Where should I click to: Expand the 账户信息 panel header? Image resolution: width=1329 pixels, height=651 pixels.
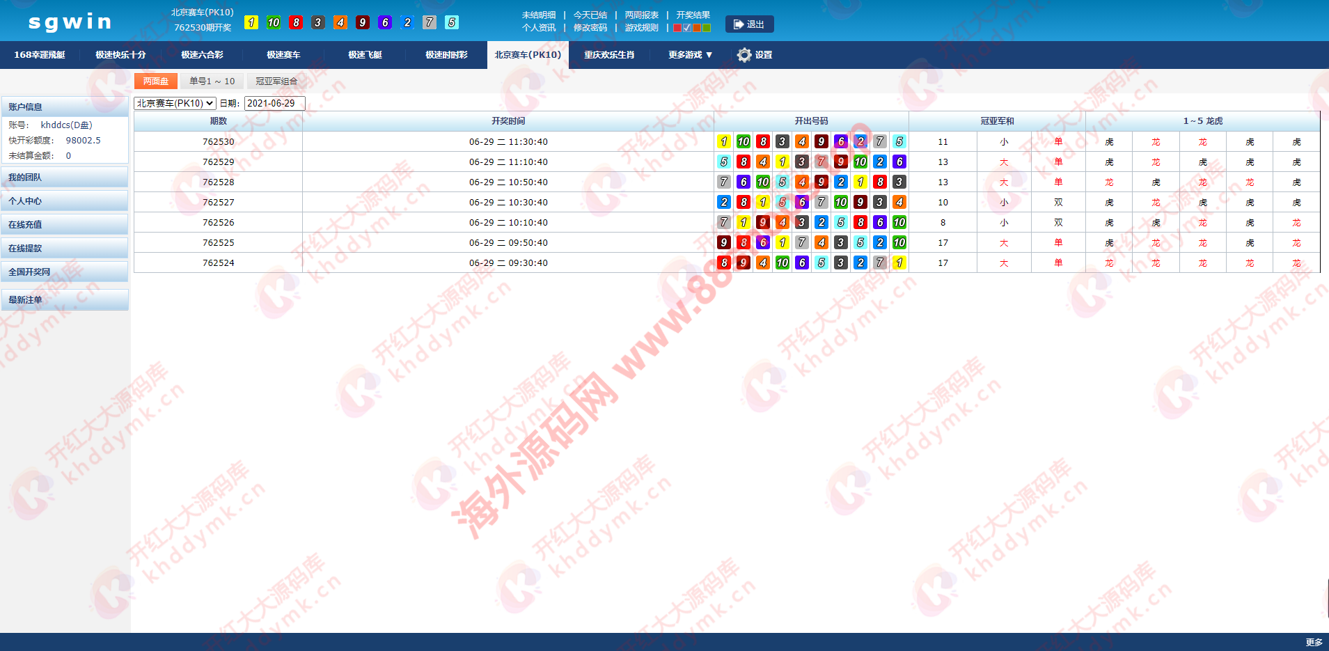pyautogui.click(x=65, y=107)
